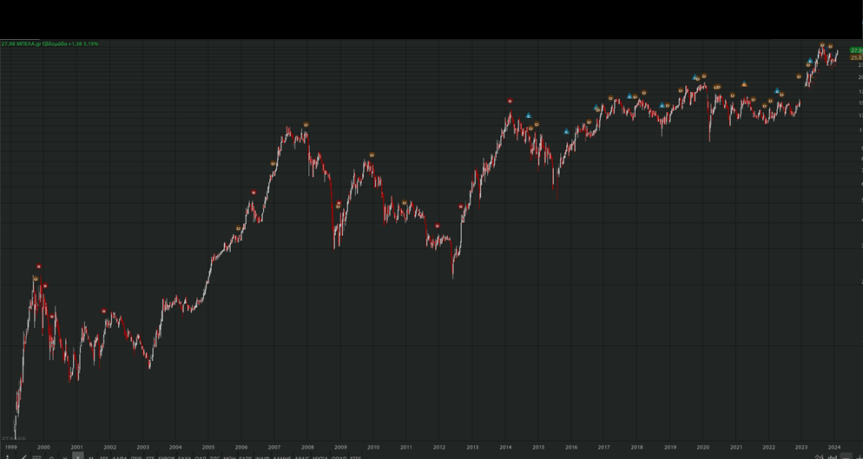Click the 2024 label on the time axis

click(x=834, y=448)
